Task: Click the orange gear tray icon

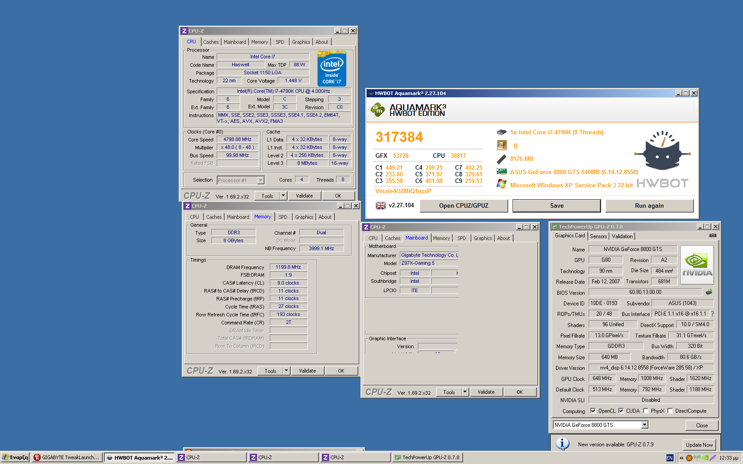Action: point(689,458)
